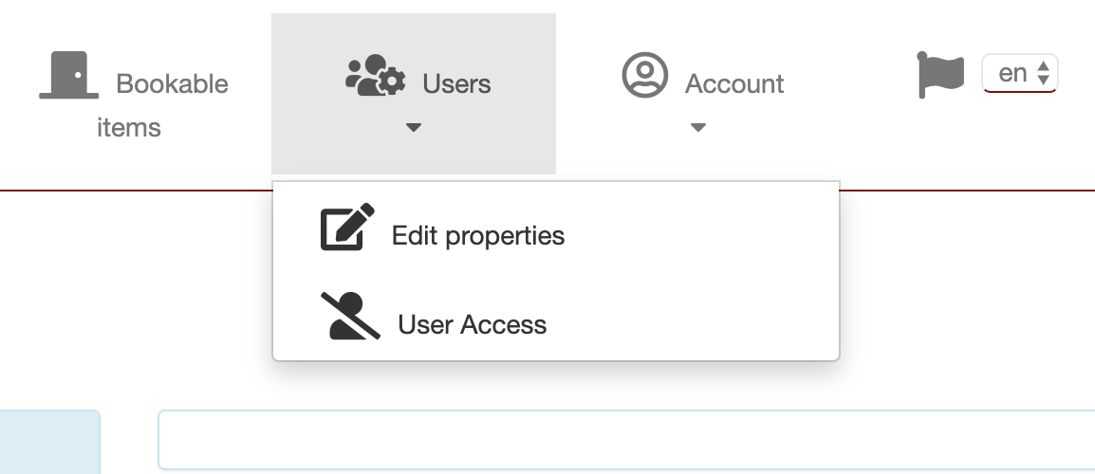The height and width of the screenshot is (474, 1095).
Task: Focus the empty text field below the menu
Action: click(x=626, y=441)
